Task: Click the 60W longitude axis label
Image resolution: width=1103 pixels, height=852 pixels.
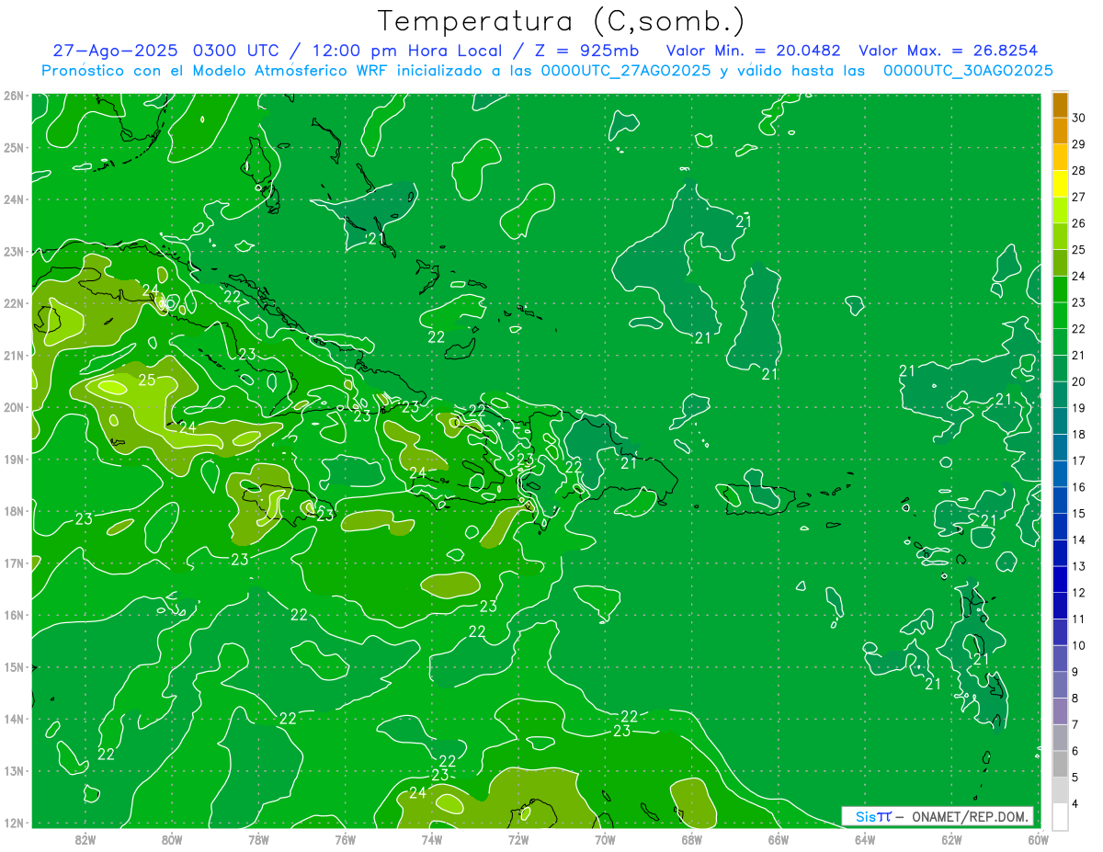Action: (x=1038, y=839)
